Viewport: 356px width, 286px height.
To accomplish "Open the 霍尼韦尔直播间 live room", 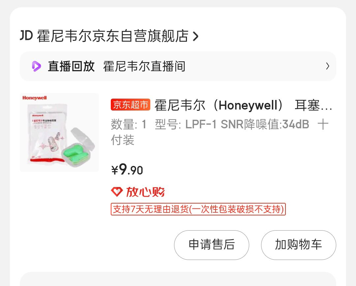I will click(144, 66).
